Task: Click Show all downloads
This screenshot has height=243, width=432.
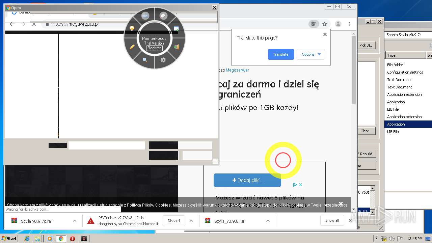Action: pyautogui.click(x=332, y=220)
